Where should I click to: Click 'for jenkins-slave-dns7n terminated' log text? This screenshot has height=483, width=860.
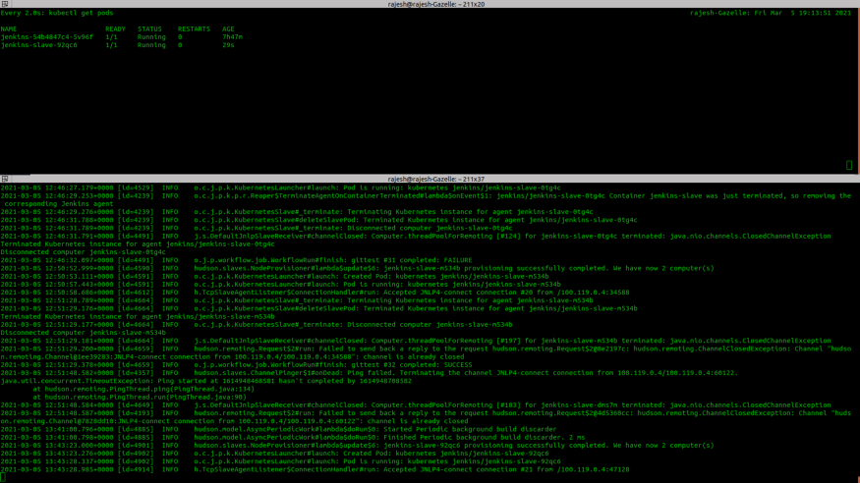[595, 405]
